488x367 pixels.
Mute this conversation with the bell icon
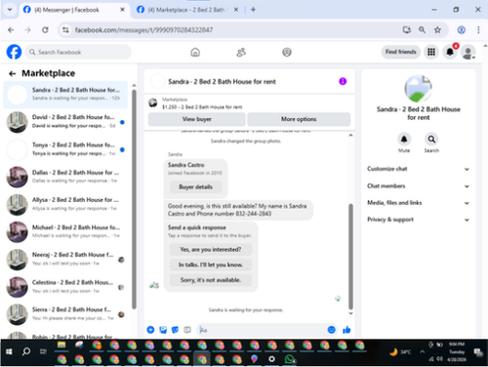pos(404,140)
